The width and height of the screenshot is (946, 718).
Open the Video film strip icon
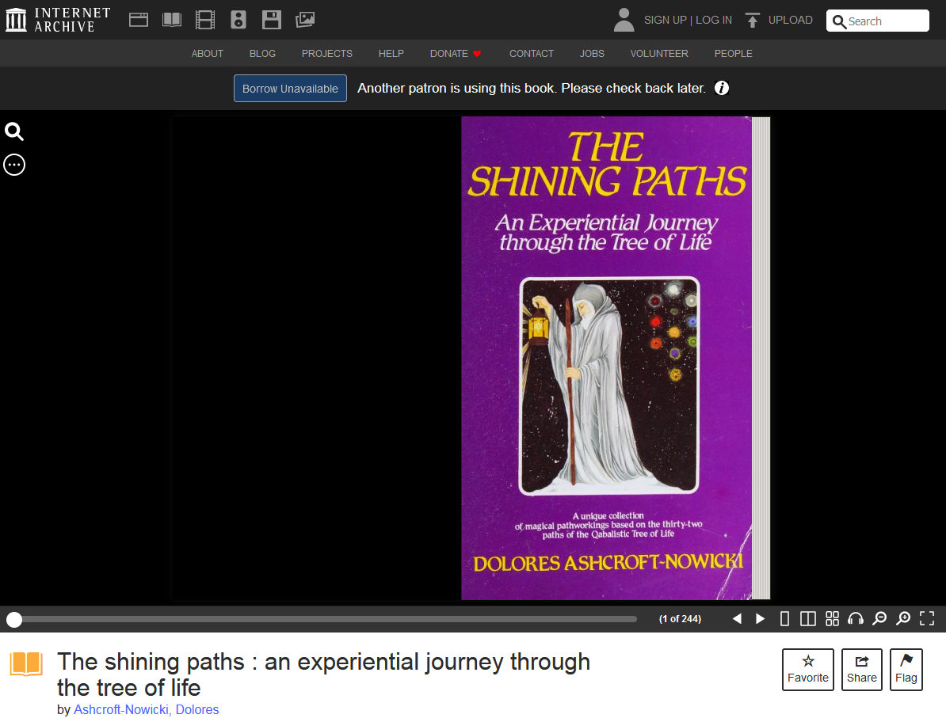(205, 20)
